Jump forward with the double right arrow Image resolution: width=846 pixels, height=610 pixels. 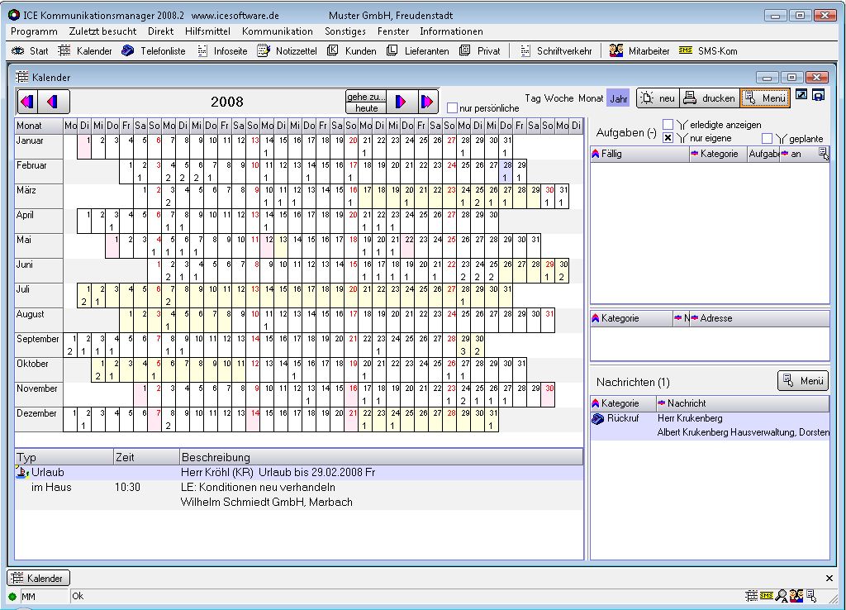click(x=427, y=102)
